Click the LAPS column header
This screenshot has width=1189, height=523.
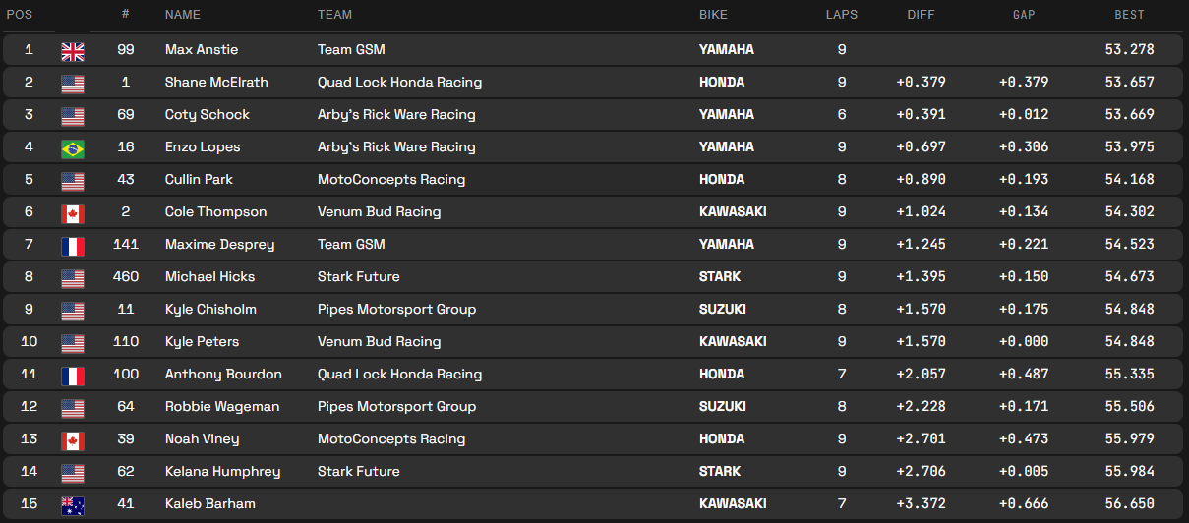tap(842, 15)
